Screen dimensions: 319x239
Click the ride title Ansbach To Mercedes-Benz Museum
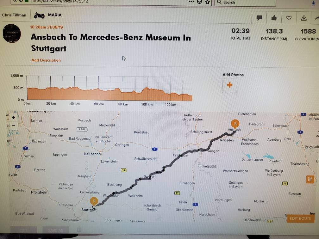(x=111, y=43)
